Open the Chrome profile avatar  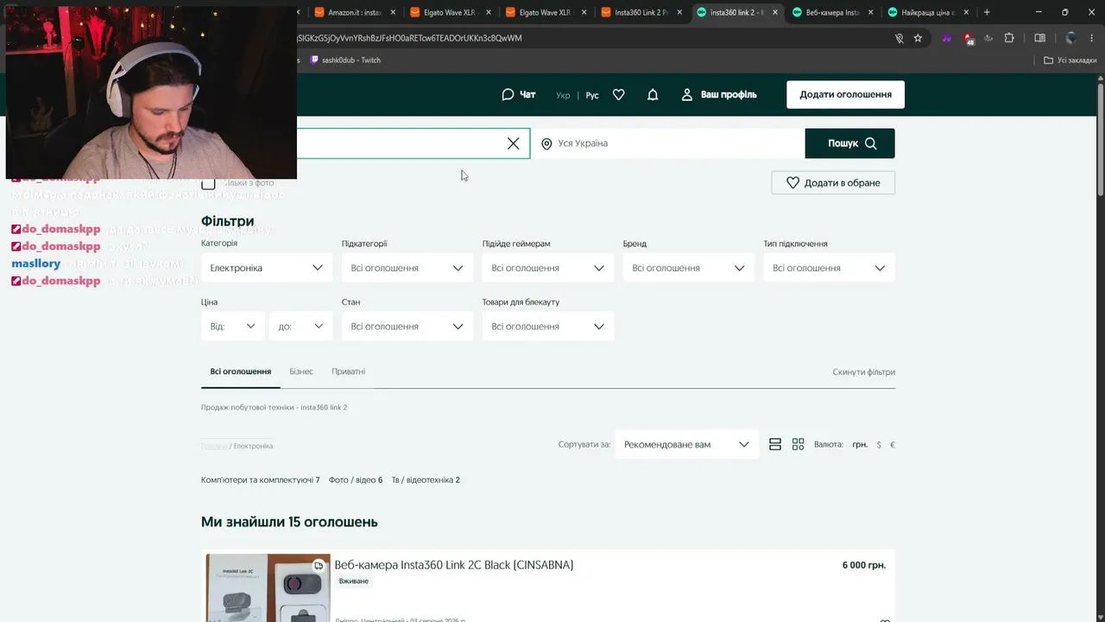click(1070, 38)
